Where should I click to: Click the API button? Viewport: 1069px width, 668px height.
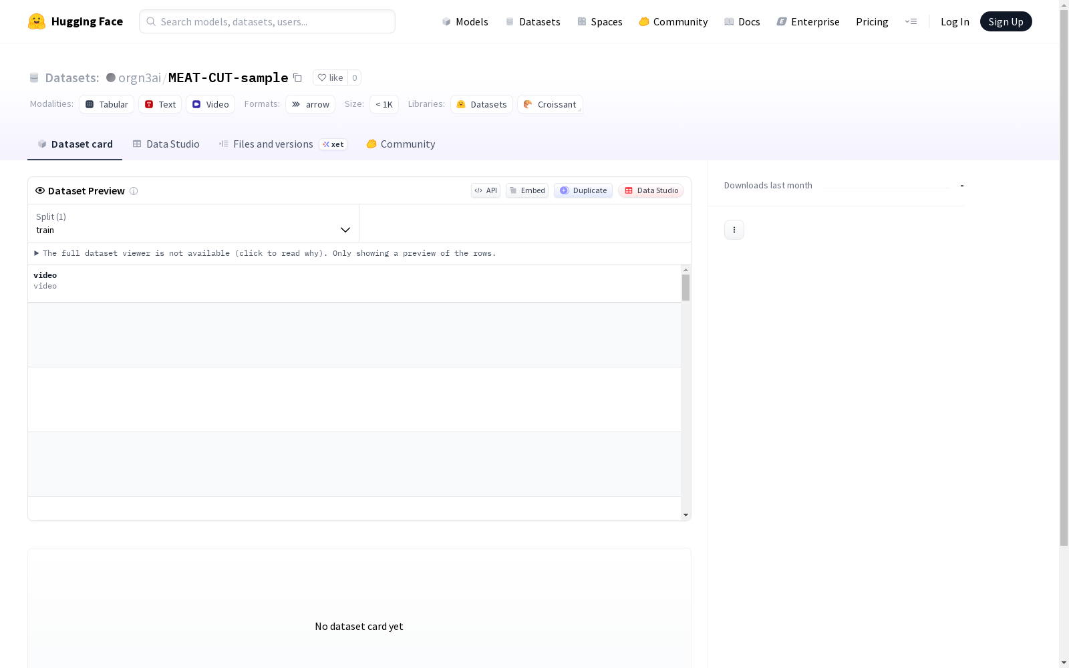486,190
